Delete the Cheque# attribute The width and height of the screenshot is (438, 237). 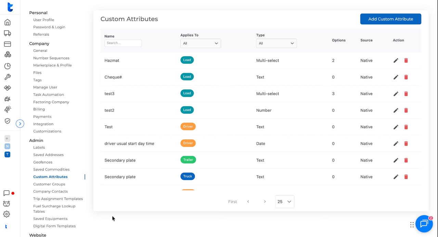coord(406,77)
